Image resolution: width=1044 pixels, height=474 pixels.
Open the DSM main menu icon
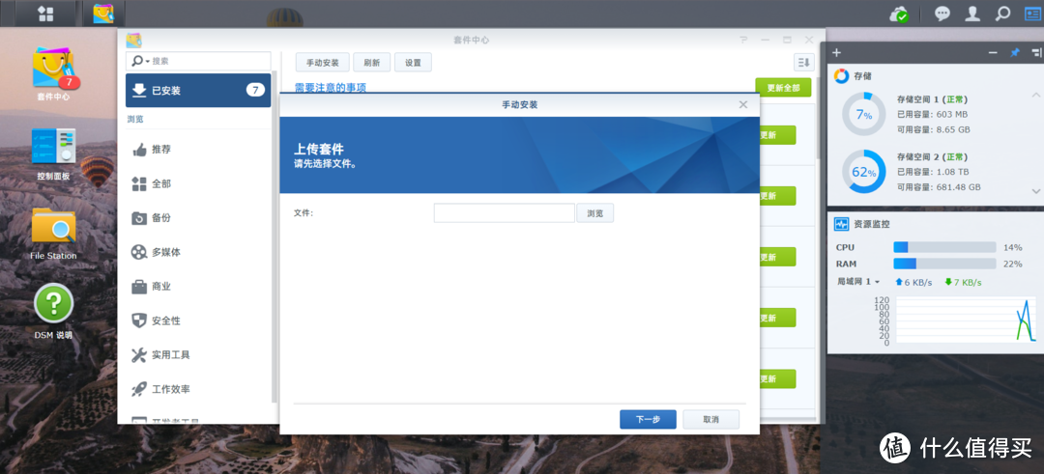(46, 14)
